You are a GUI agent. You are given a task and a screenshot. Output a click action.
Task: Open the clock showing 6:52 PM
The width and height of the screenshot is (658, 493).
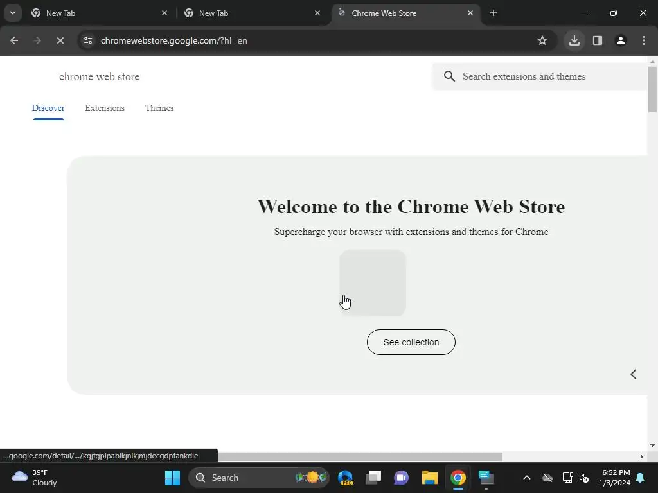coord(615,478)
